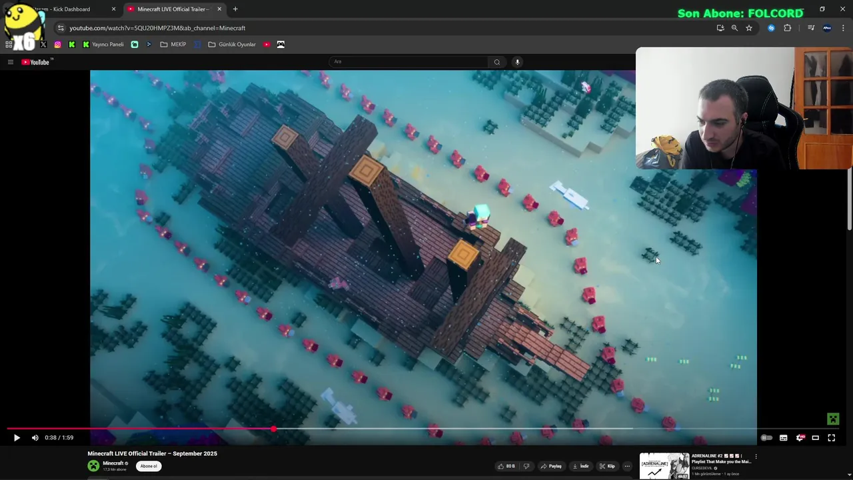Image resolution: width=853 pixels, height=480 pixels.
Task: Click the İndir download button
Action: (580, 466)
